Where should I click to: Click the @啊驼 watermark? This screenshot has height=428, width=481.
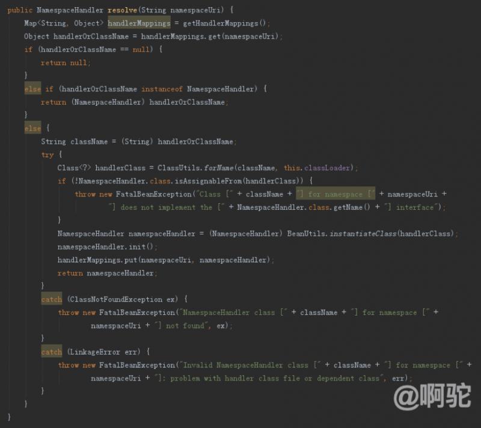tap(432, 396)
